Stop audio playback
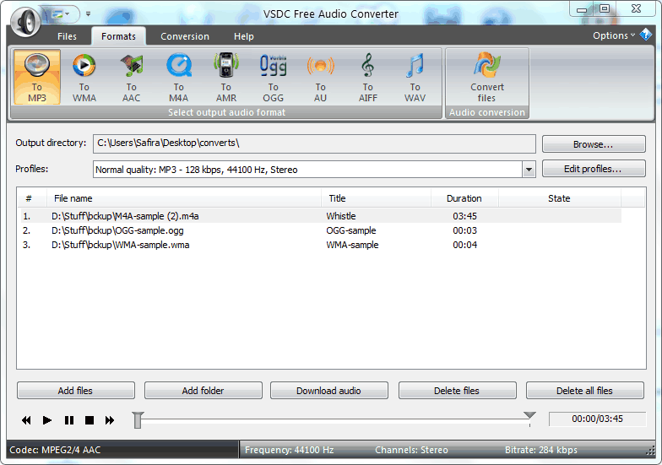 [90, 420]
